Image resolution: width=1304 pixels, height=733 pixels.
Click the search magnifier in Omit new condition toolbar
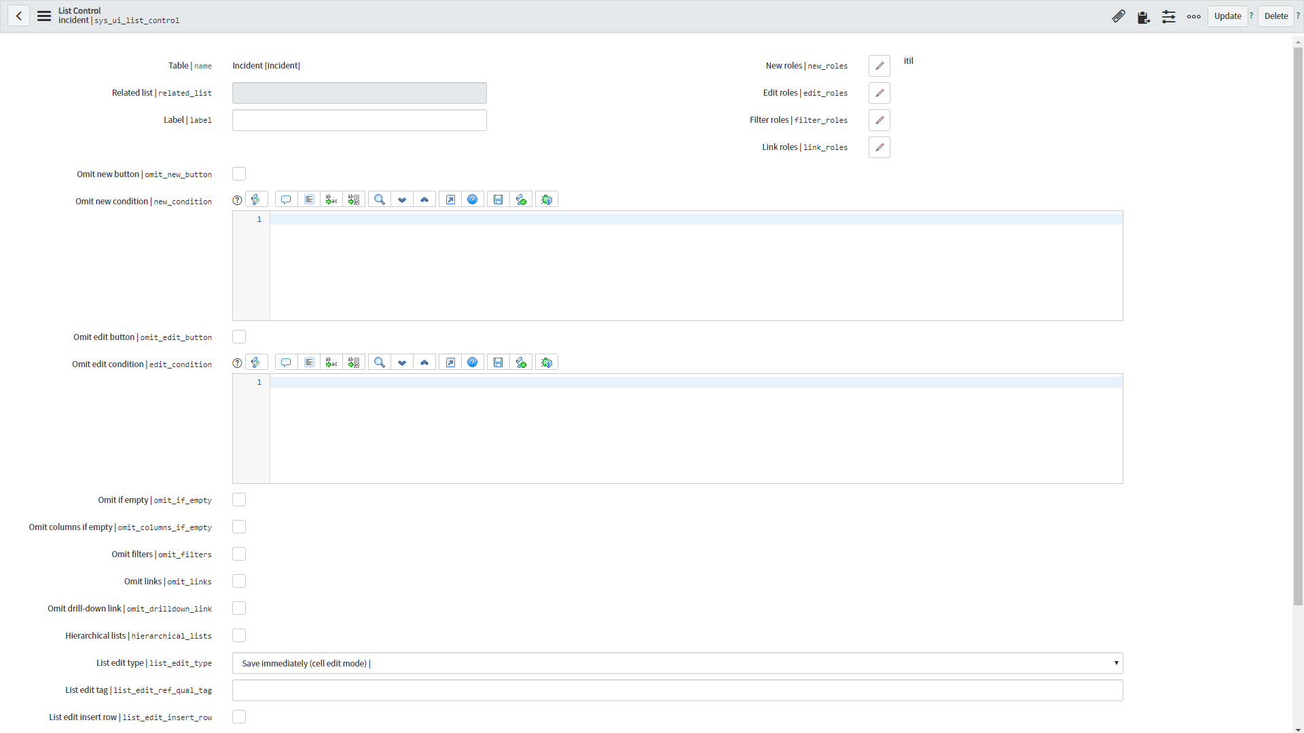click(x=380, y=200)
